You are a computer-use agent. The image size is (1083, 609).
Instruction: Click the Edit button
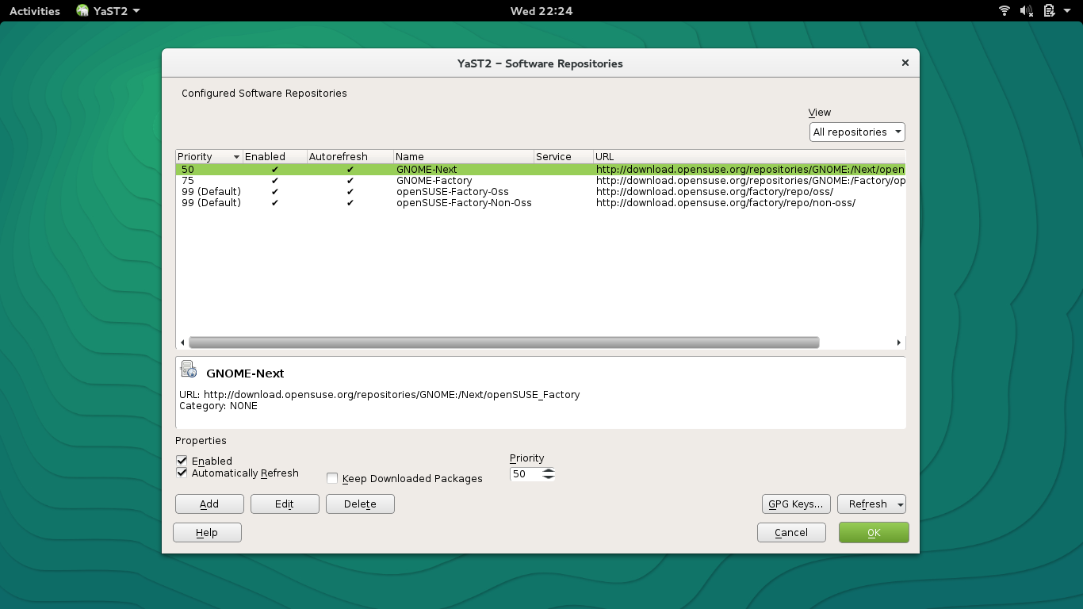click(285, 504)
